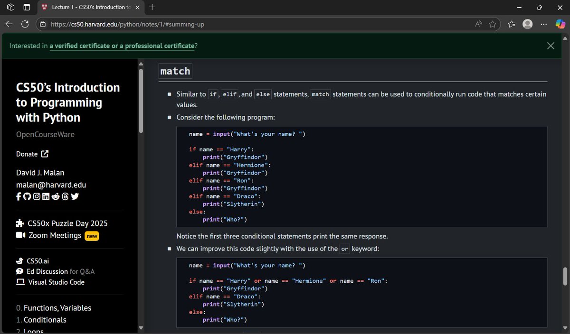View site information lock icon

[x=43, y=24]
